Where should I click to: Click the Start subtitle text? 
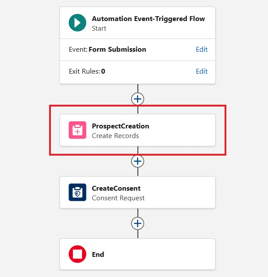[99, 28]
